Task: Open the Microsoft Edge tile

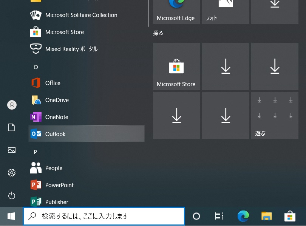Action: [x=176, y=11]
